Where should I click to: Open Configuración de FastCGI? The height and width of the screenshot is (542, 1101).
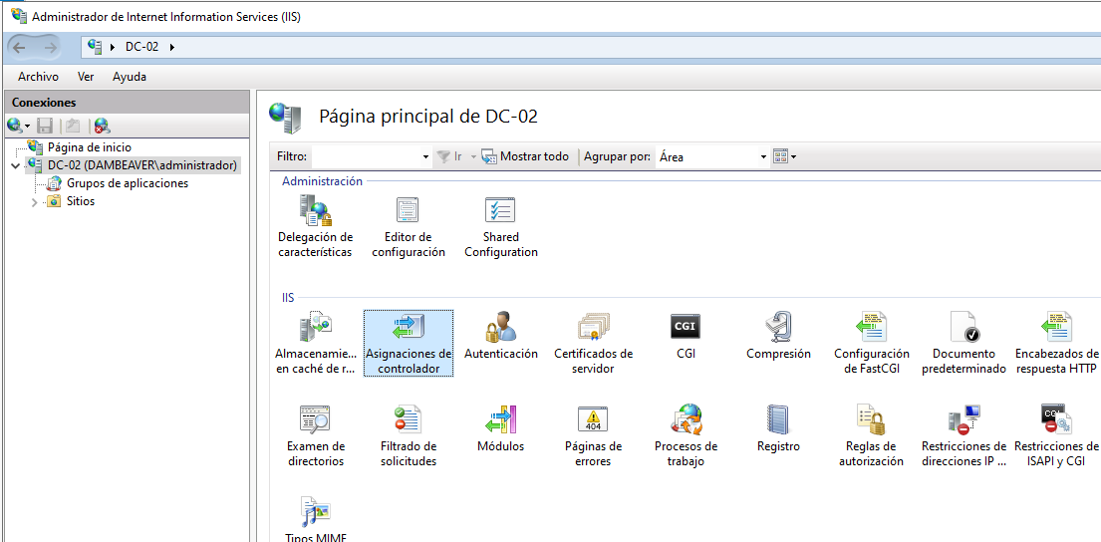[872, 344]
